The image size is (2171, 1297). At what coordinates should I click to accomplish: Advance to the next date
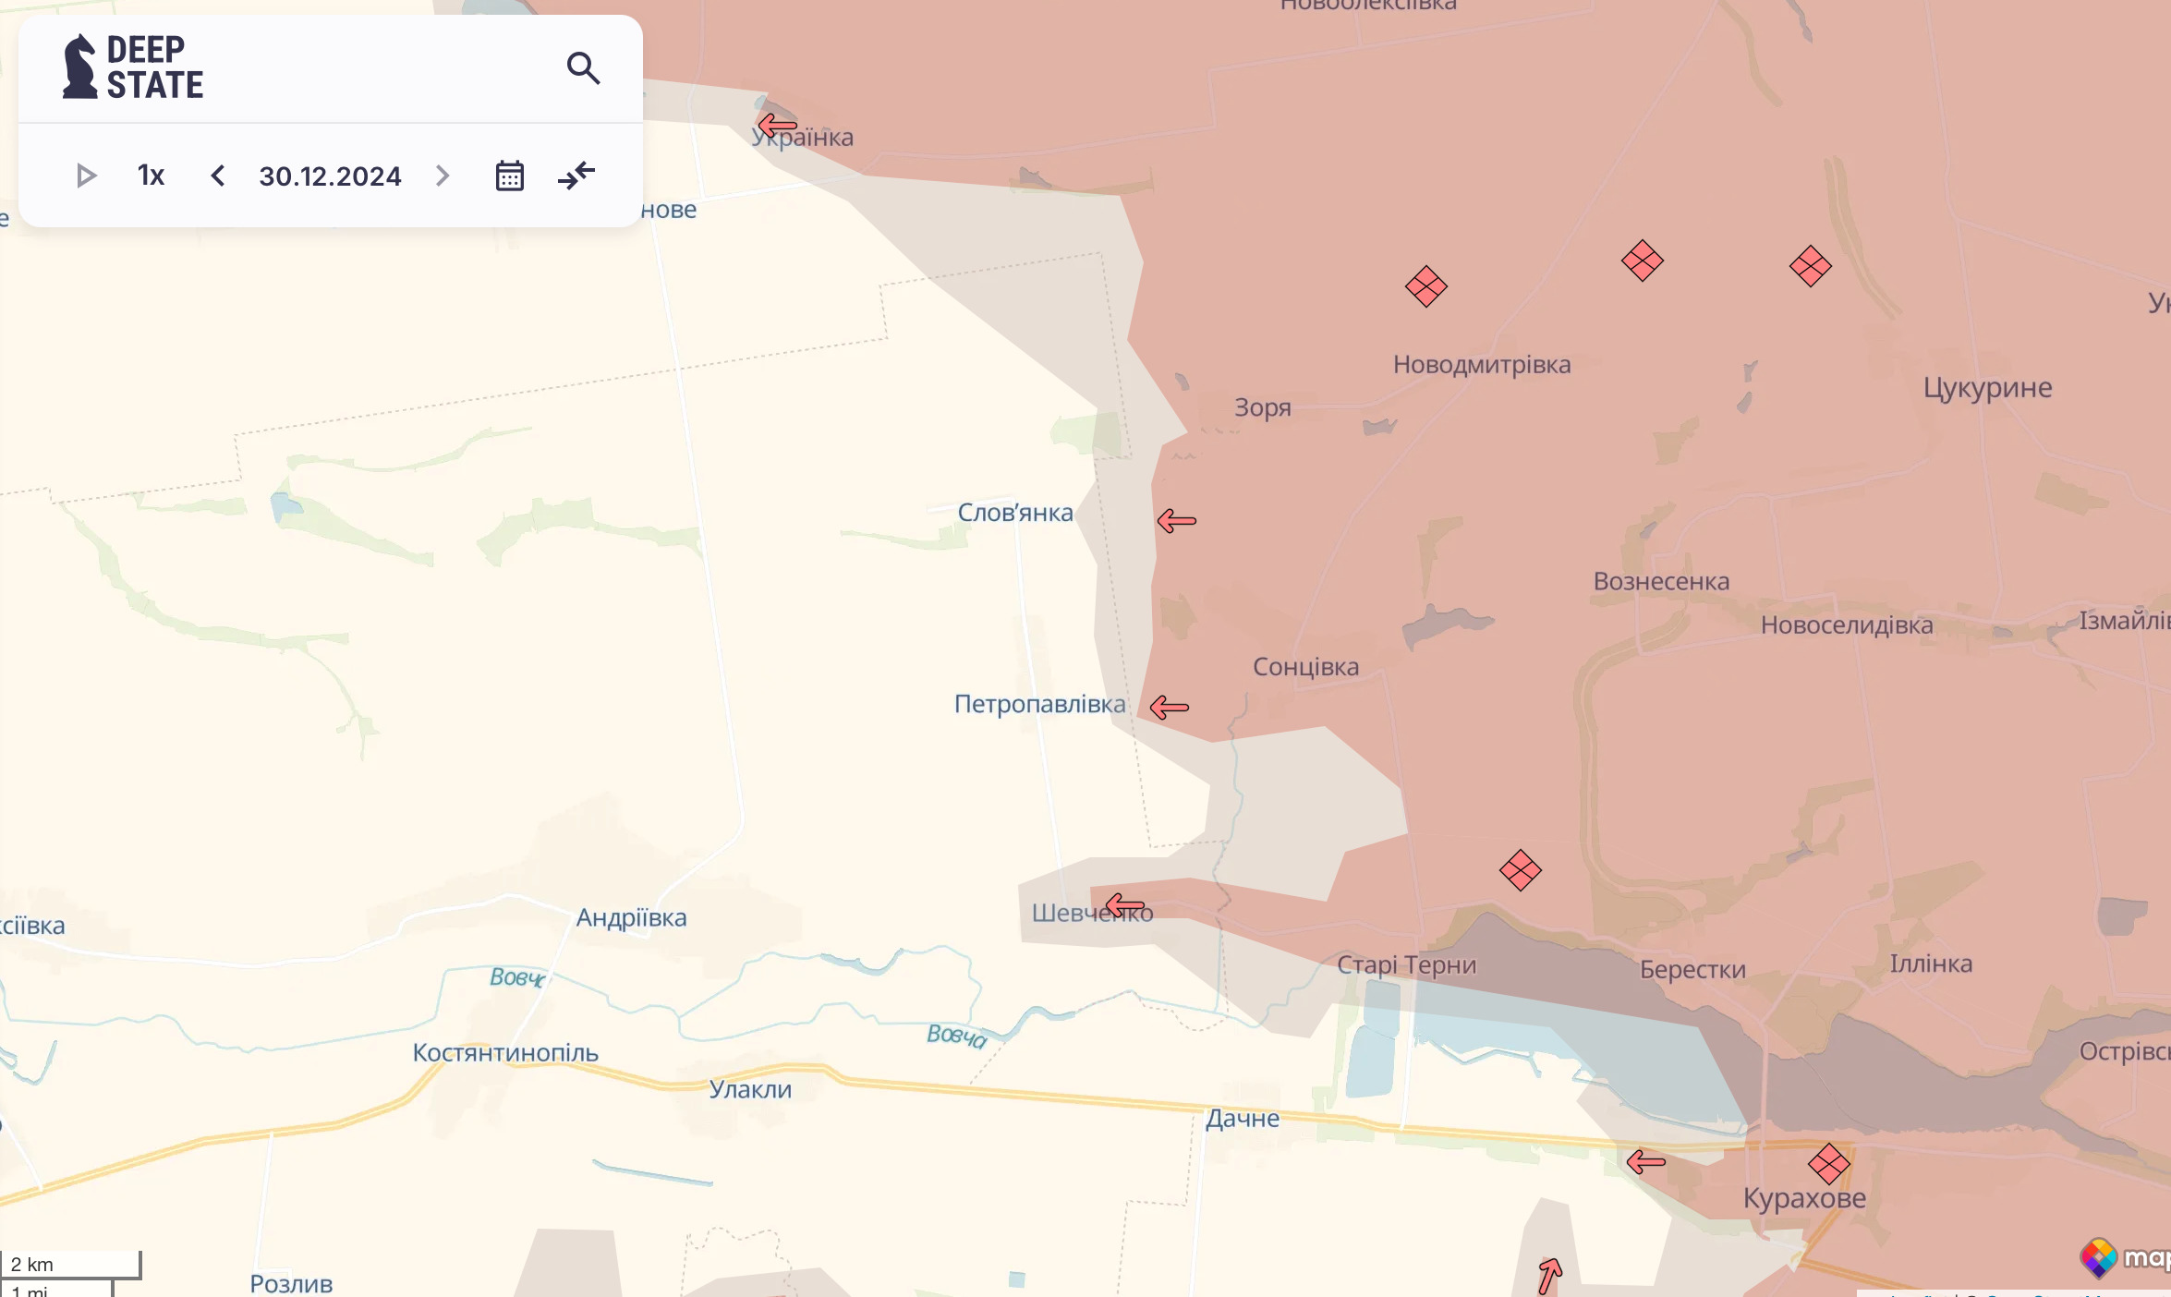click(443, 176)
